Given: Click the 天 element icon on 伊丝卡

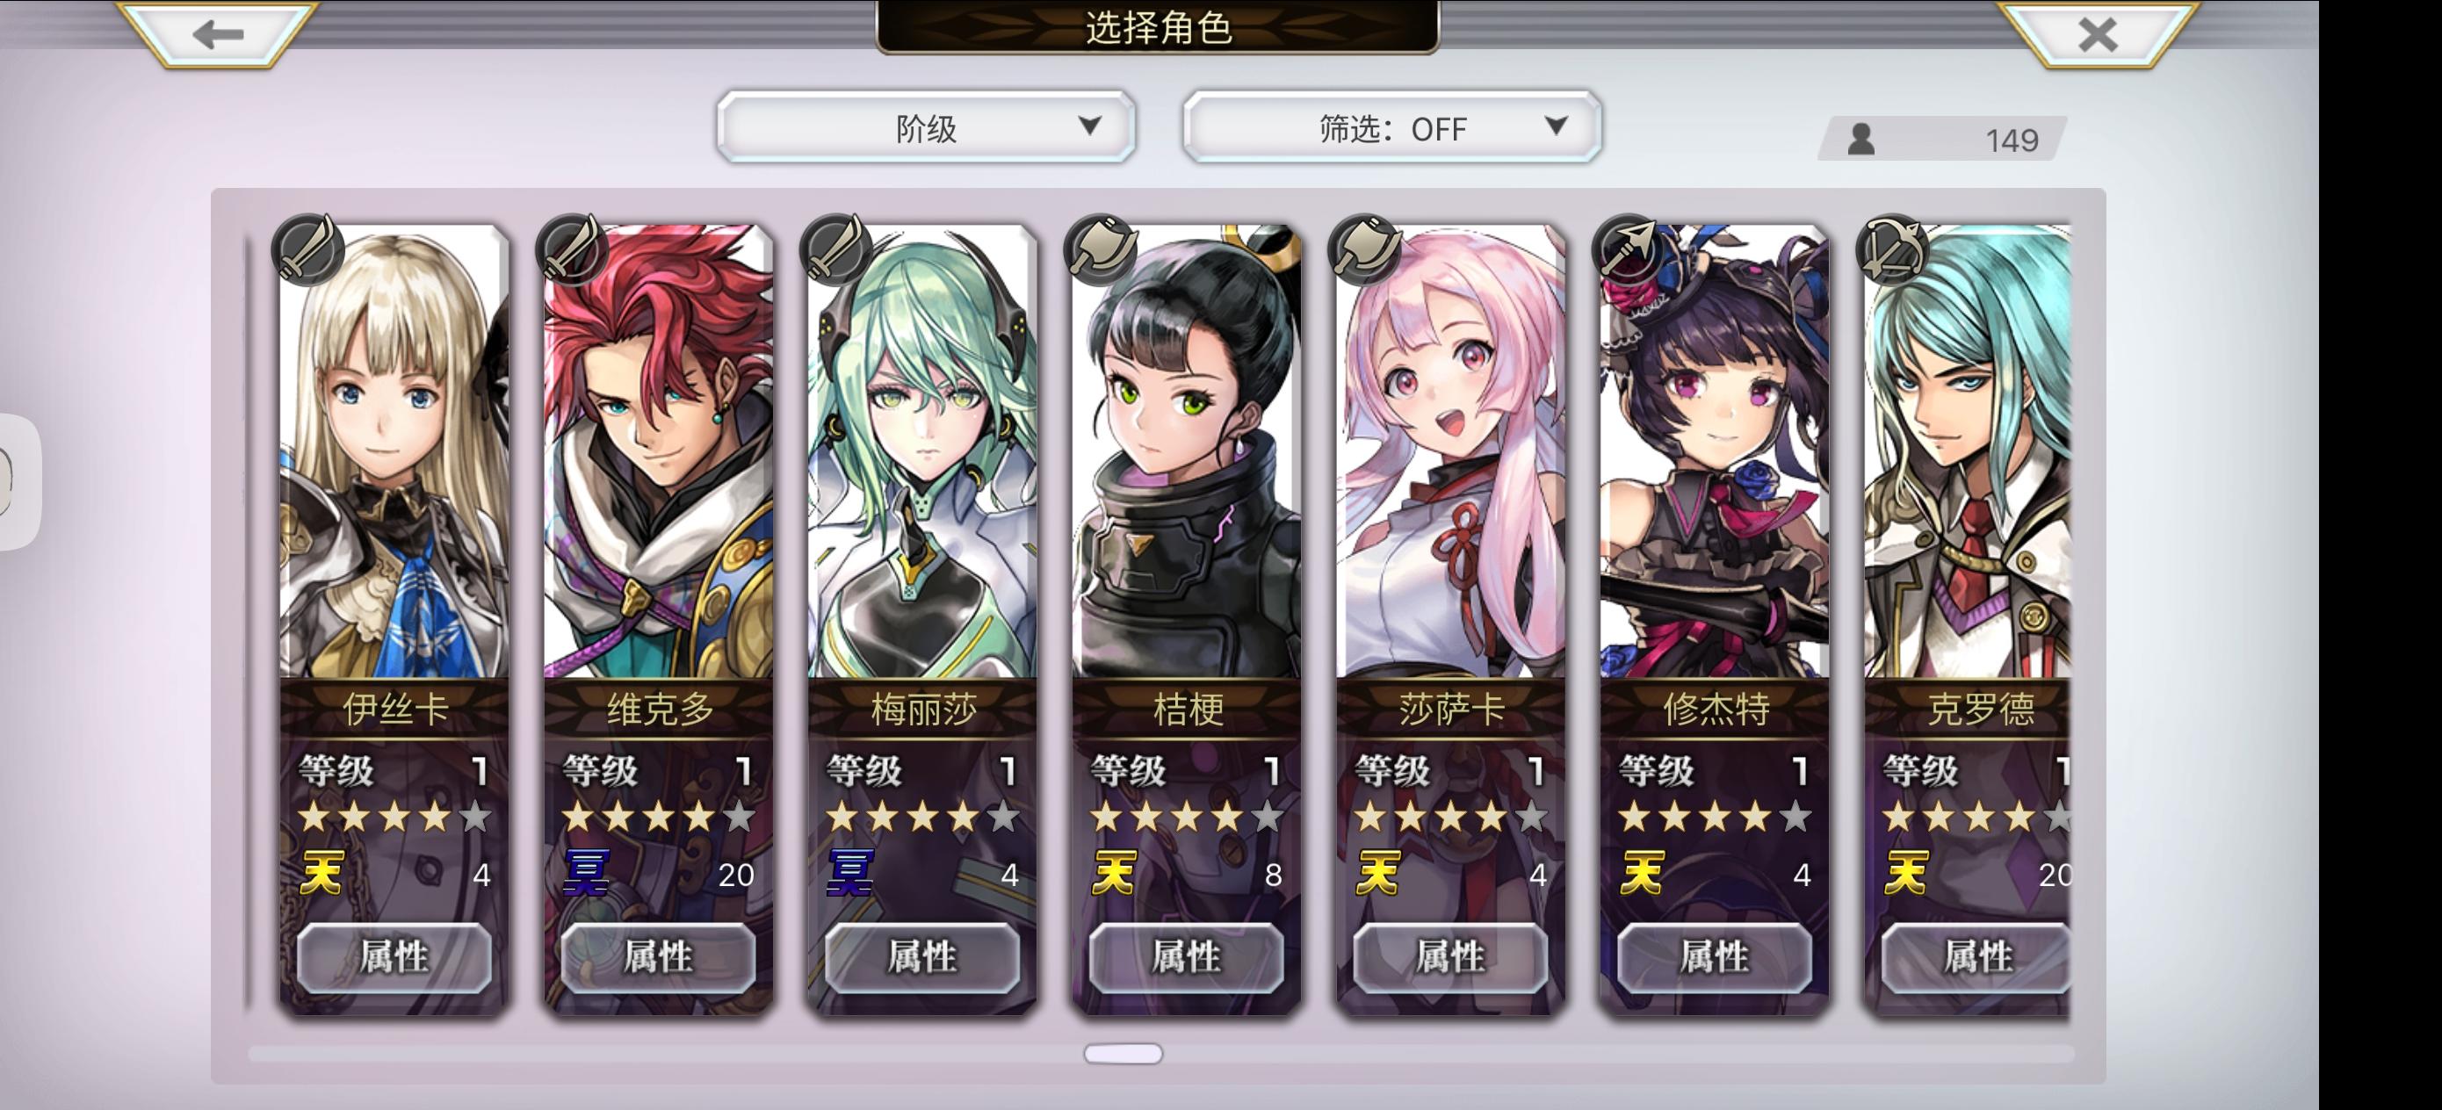Looking at the screenshot, I should (x=322, y=872).
